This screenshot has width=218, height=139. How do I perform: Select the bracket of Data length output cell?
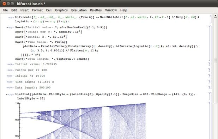(x=209, y=87)
